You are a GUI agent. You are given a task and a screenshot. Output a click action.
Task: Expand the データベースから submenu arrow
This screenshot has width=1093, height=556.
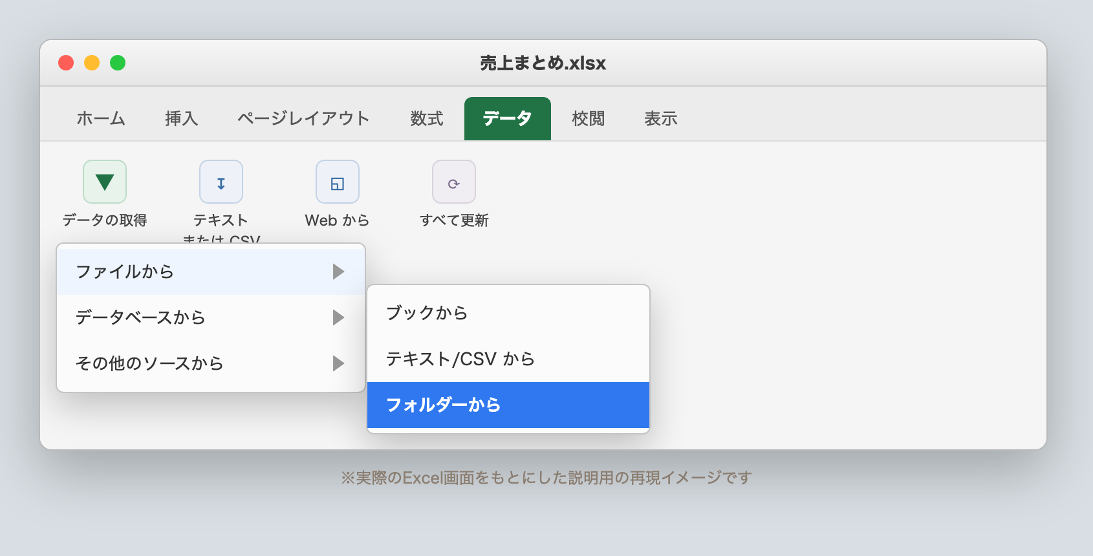(338, 317)
